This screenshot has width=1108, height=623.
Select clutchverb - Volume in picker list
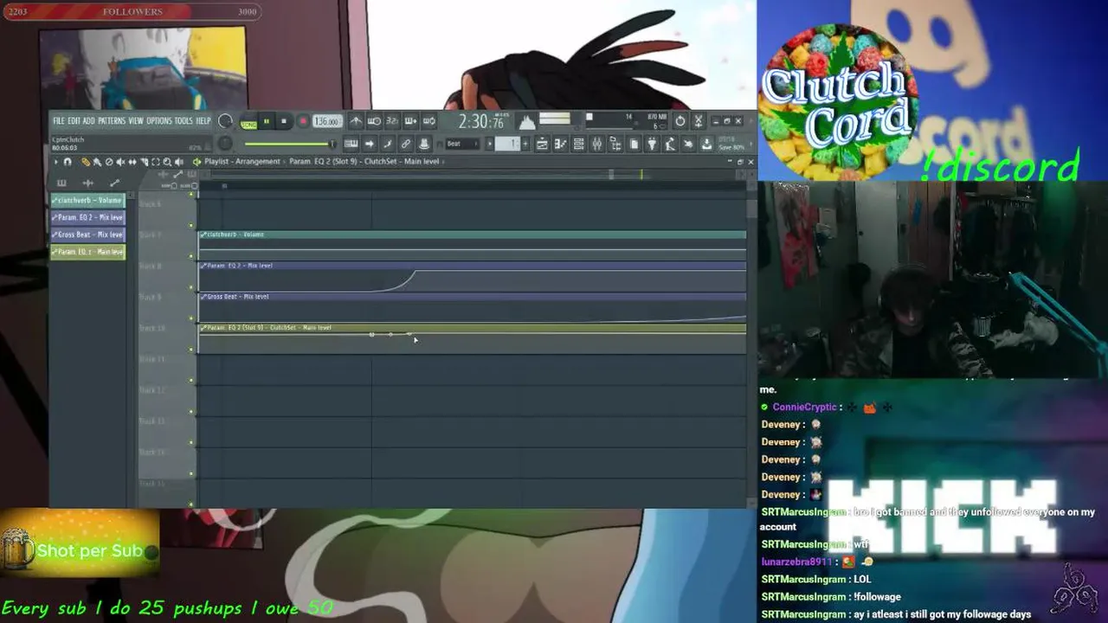coord(87,200)
